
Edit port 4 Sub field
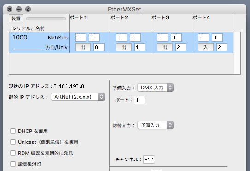pos(217,38)
